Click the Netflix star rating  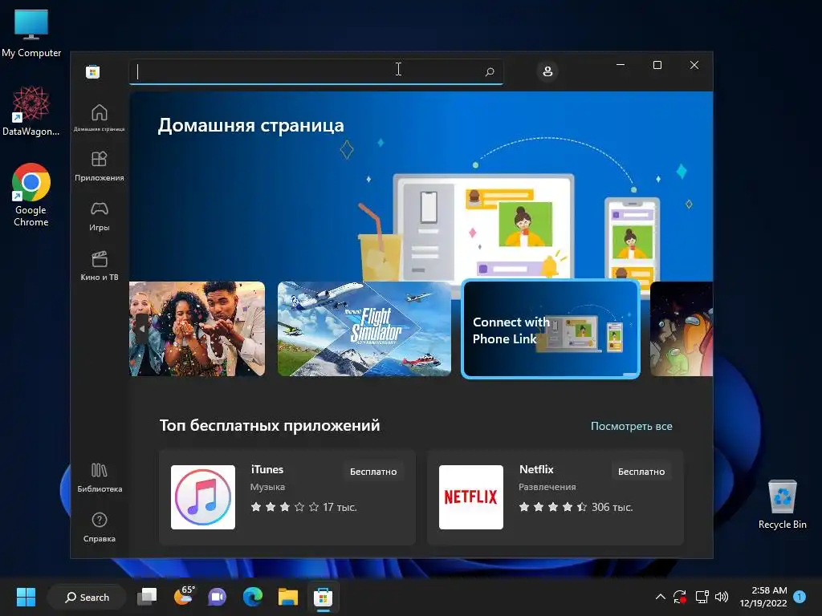pos(553,507)
